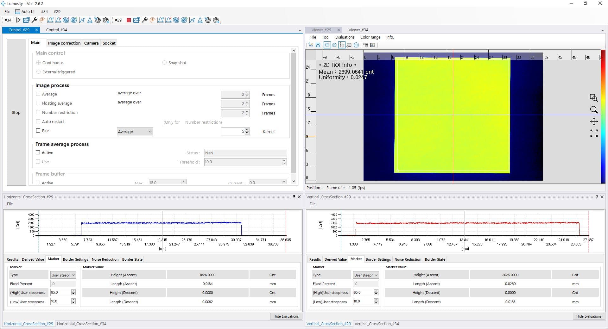Image resolution: width=608 pixels, height=329 pixels.
Task: Open horizontal marker Type User steepr dropdown
Action: [63, 275]
